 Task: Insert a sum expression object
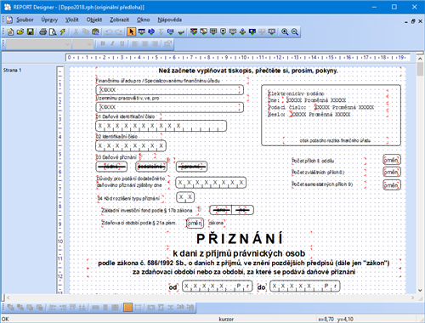(x=161, y=31)
